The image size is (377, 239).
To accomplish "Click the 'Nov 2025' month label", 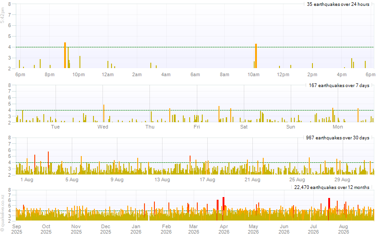I will coord(76,229).
